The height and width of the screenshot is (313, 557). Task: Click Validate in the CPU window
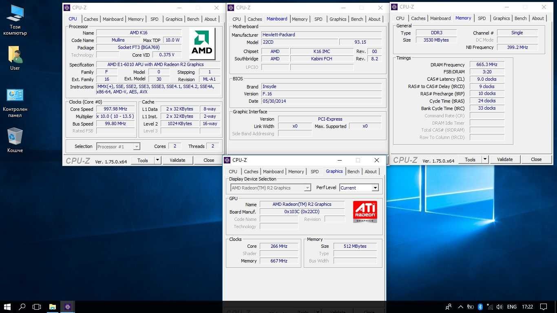177,160
